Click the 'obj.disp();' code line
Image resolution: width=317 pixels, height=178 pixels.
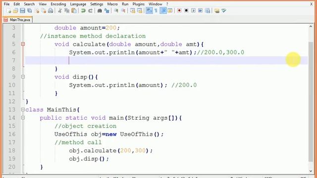pyautogui.click(x=89, y=159)
